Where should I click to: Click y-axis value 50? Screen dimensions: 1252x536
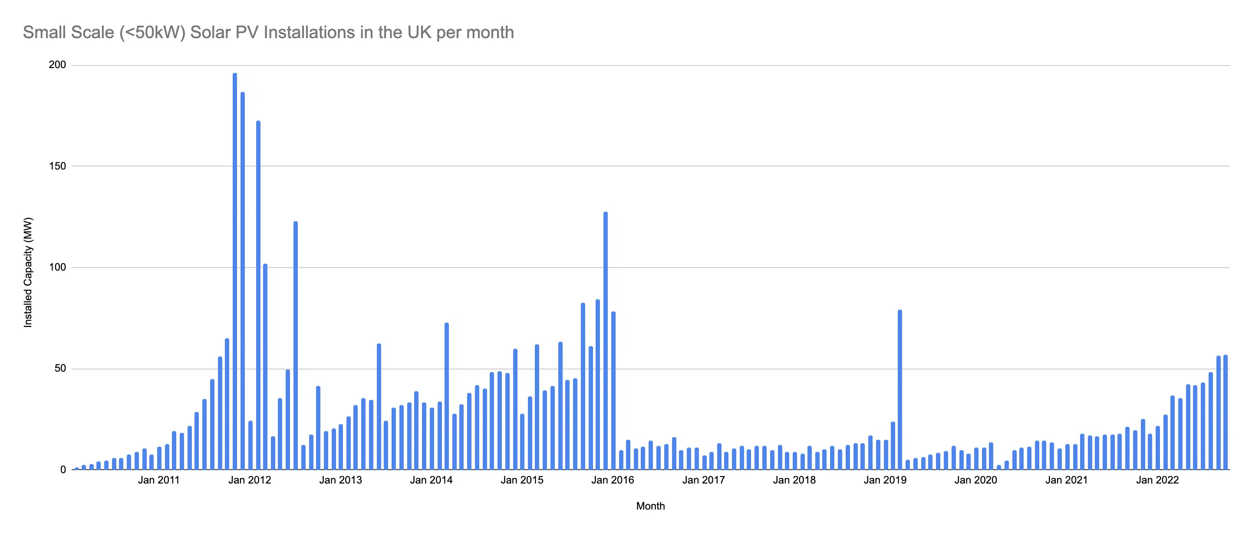point(60,369)
